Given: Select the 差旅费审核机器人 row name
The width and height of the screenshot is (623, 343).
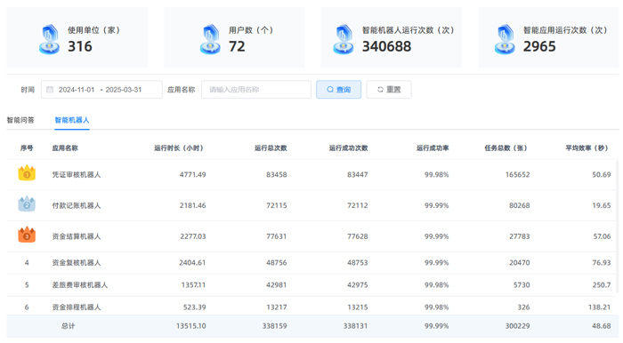Looking at the screenshot, I should 80,284.
